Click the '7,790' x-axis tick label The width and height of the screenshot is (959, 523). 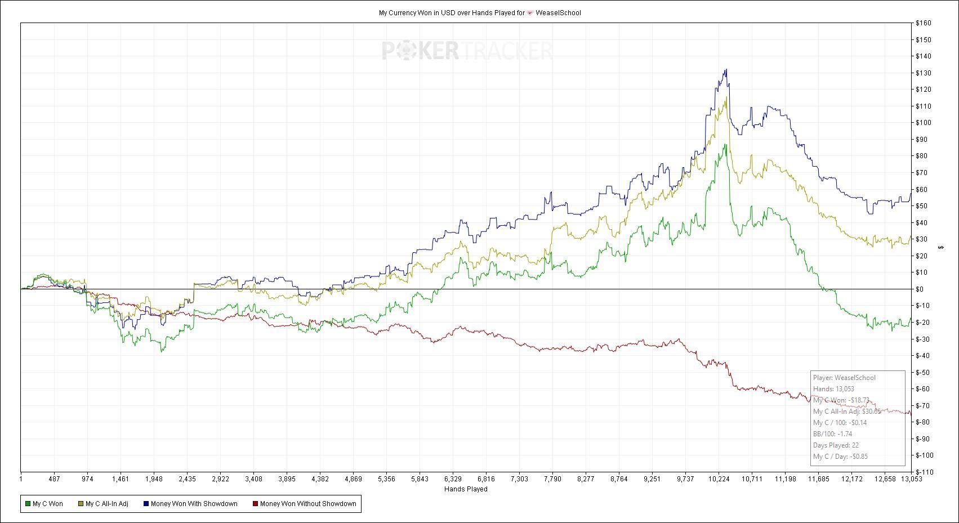[x=552, y=479]
